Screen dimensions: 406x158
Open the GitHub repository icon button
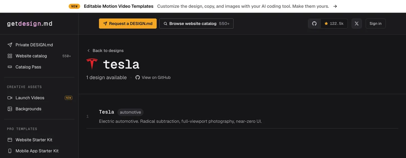pos(314,24)
